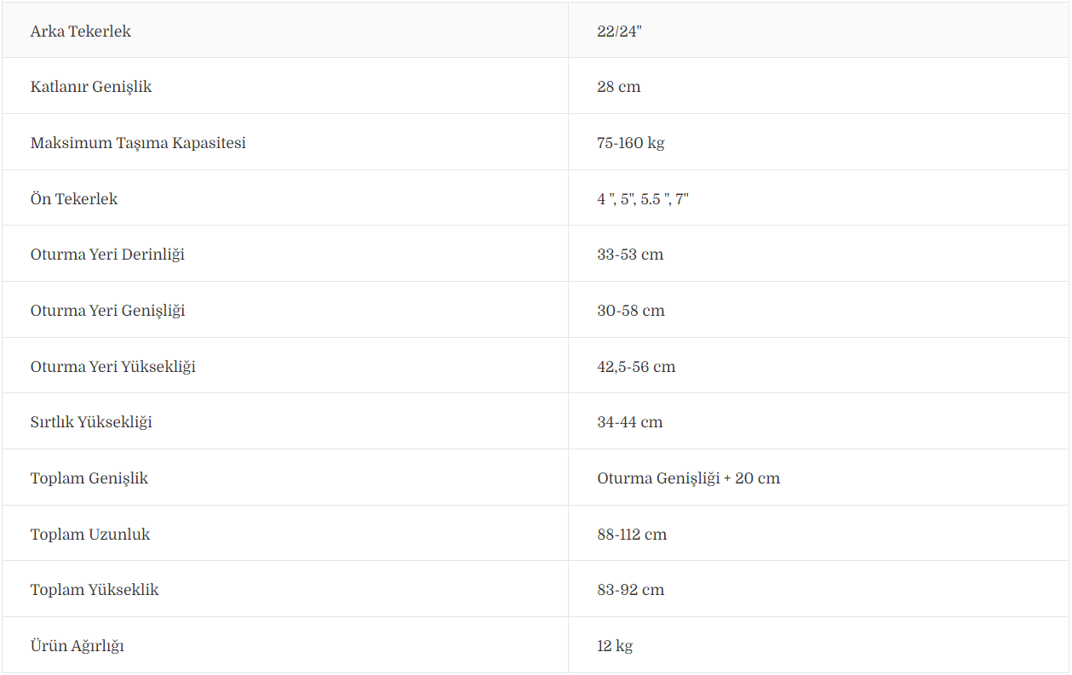
Task: Click the Toplam Genişlik label
Action: point(89,478)
